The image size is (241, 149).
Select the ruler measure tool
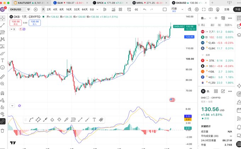2,77
